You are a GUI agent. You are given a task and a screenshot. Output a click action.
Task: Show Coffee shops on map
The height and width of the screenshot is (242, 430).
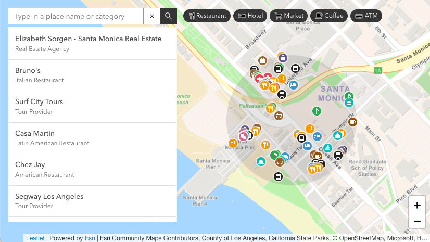(329, 16)
